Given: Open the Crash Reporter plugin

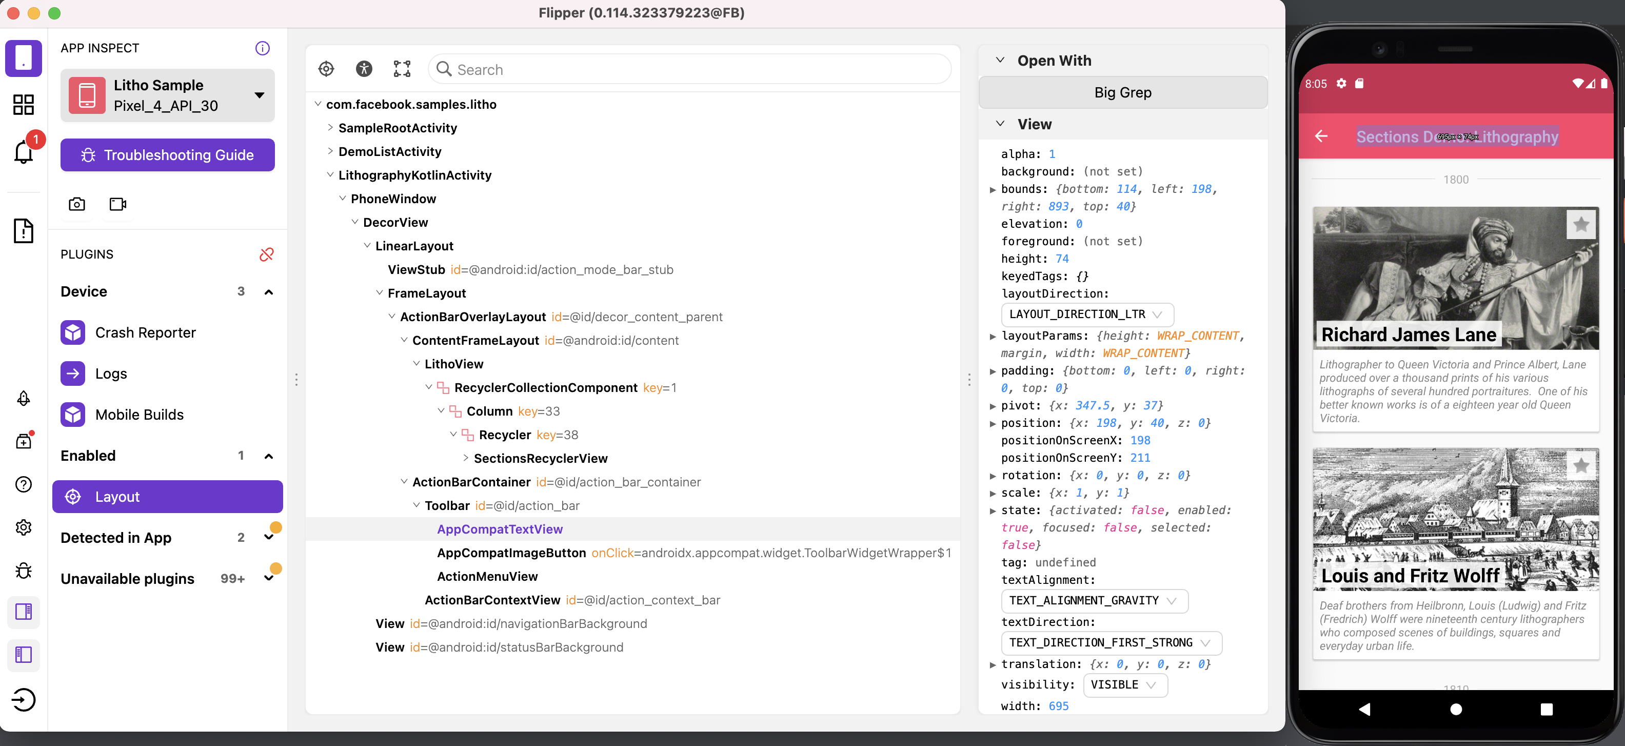Looking at the screenshot, I should tap(145, 332).
